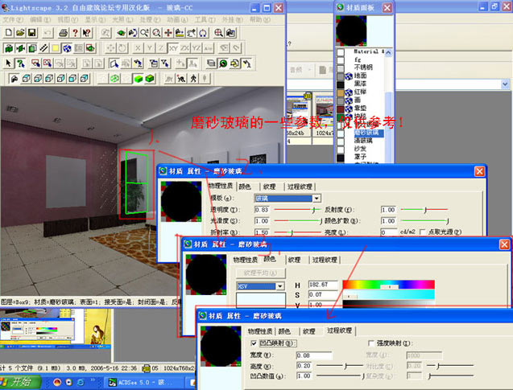
Task: Open the 光照 Lighting menu
Action: click(122, 19)
